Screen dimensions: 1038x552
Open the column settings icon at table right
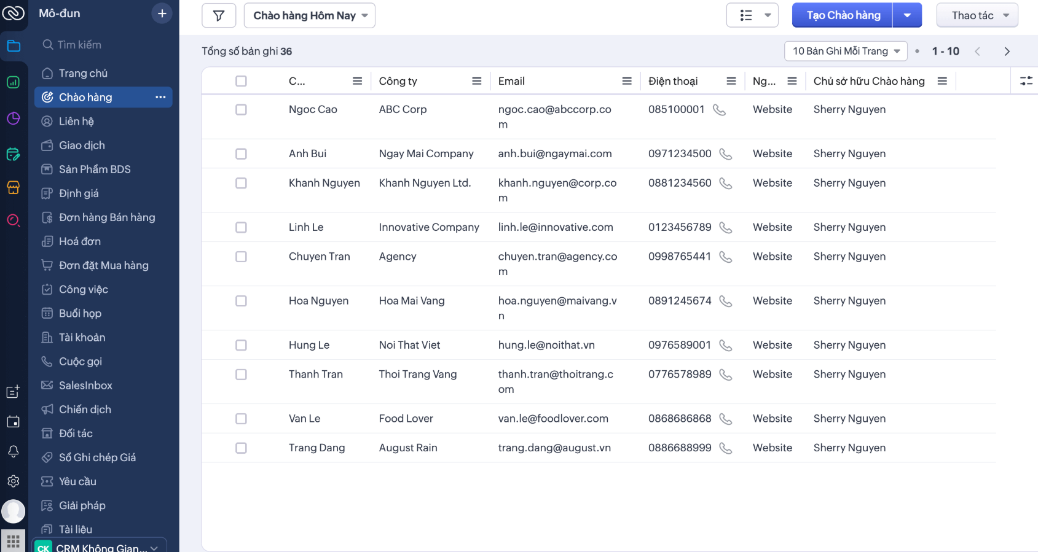point(1026,81)
